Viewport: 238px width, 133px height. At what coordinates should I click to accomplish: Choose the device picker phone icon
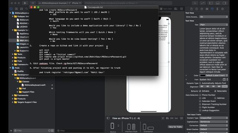(112, 126)
